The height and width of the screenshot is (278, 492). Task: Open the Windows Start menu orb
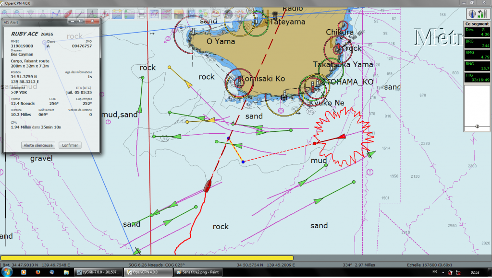[7, 272]
